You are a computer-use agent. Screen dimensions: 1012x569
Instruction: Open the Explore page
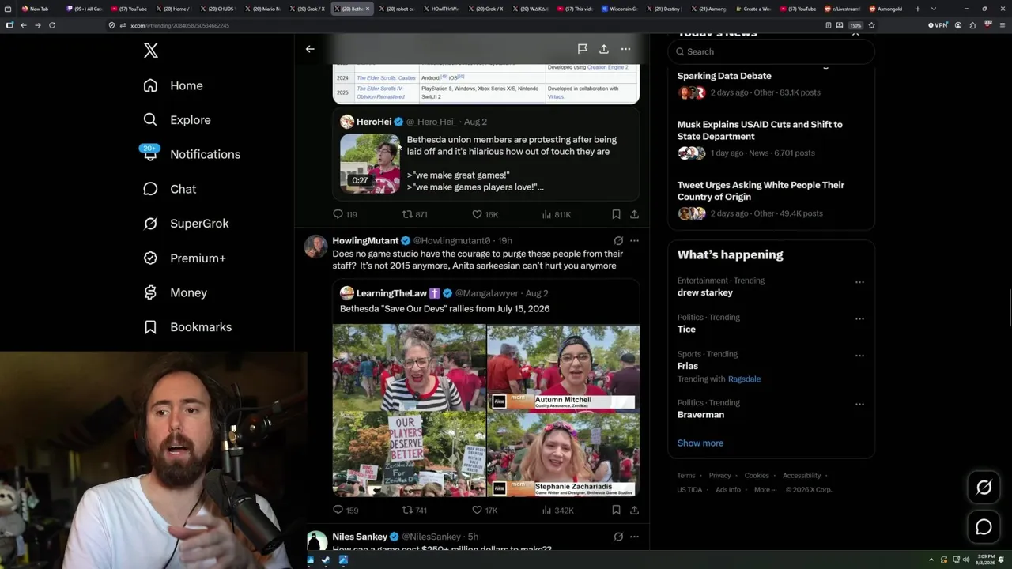[177, 120]
